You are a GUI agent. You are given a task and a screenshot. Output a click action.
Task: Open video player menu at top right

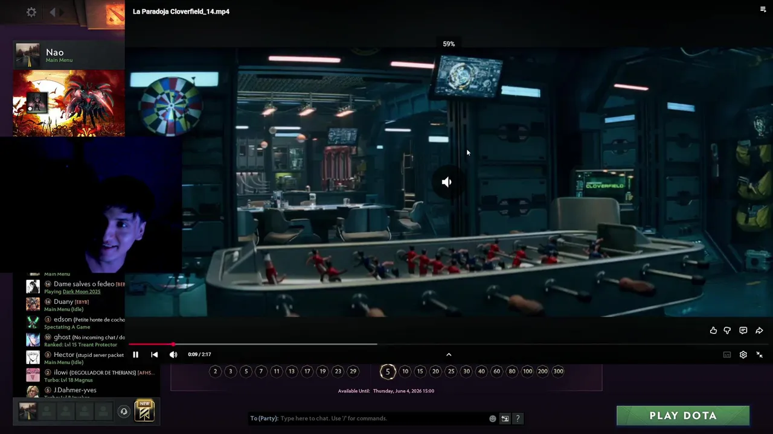click(763, 9)
